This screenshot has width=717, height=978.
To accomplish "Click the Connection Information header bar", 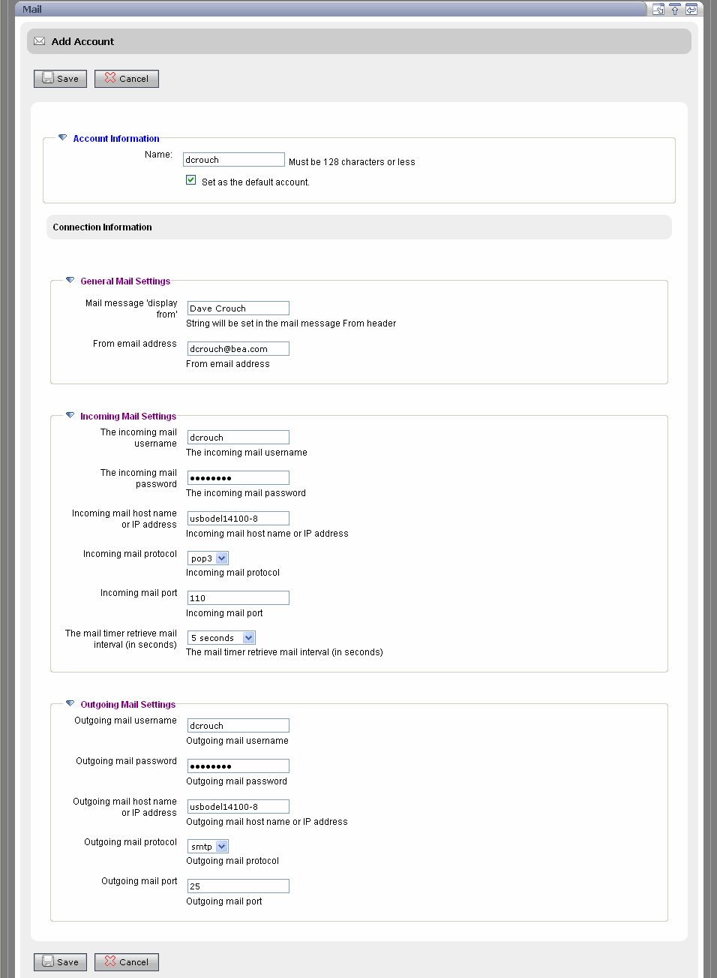I will click(x=358, y=227).
